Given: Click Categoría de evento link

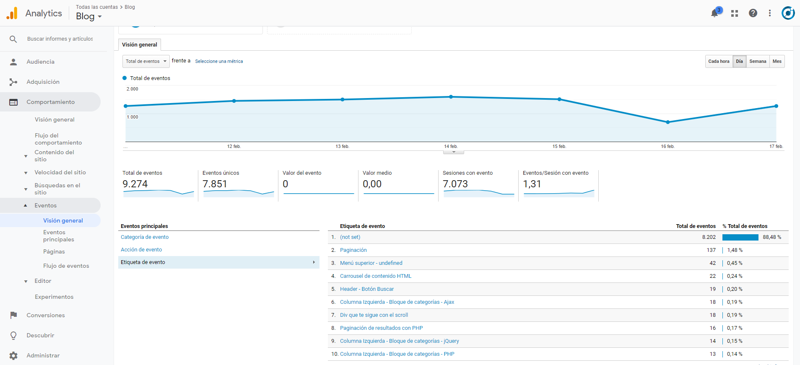Looking at the screenshot, I should [145, 237].
